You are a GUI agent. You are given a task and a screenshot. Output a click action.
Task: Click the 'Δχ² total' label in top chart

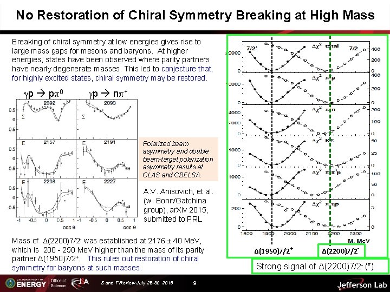pos(326,46)
